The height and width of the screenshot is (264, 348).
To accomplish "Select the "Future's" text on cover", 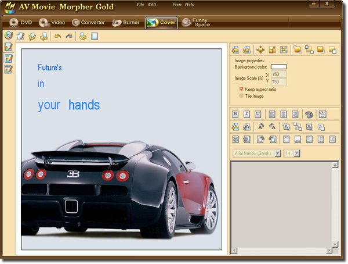I will tap(50, 67).
